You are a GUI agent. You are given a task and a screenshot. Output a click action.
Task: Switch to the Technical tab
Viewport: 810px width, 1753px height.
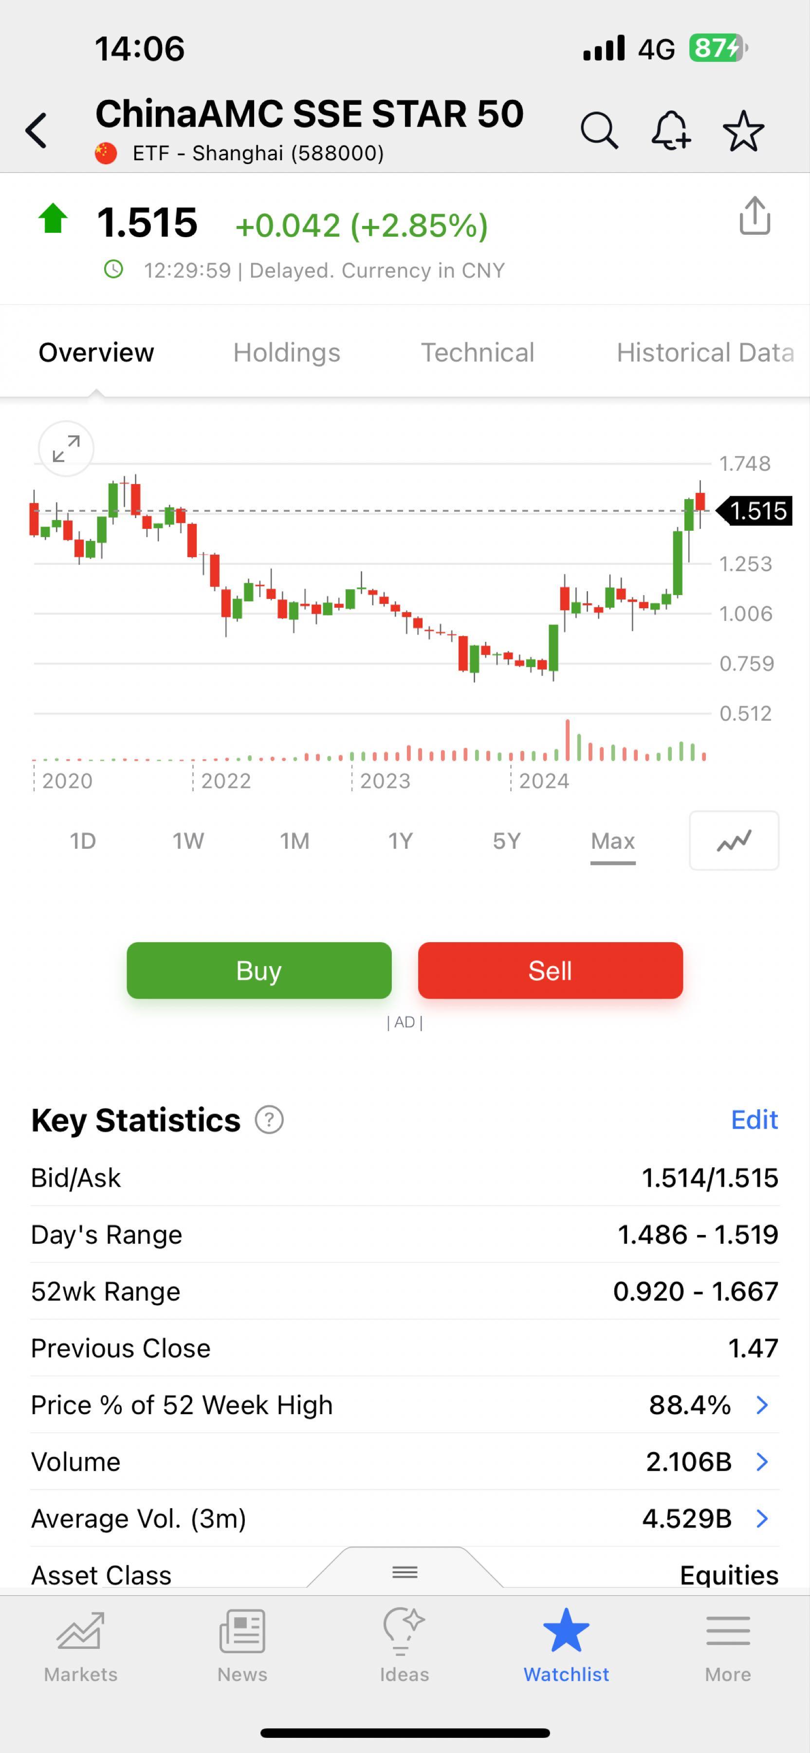click(x=478, y=353)
